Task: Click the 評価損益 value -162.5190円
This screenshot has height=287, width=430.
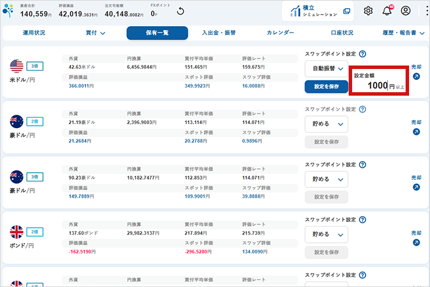Action: 82,252
